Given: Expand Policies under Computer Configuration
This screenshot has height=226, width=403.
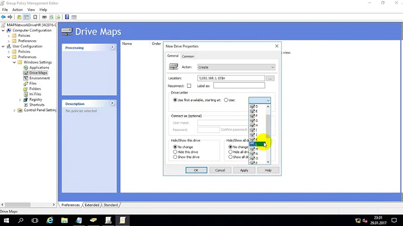Looking at the screenshot, I should click(x=9, y=36).
